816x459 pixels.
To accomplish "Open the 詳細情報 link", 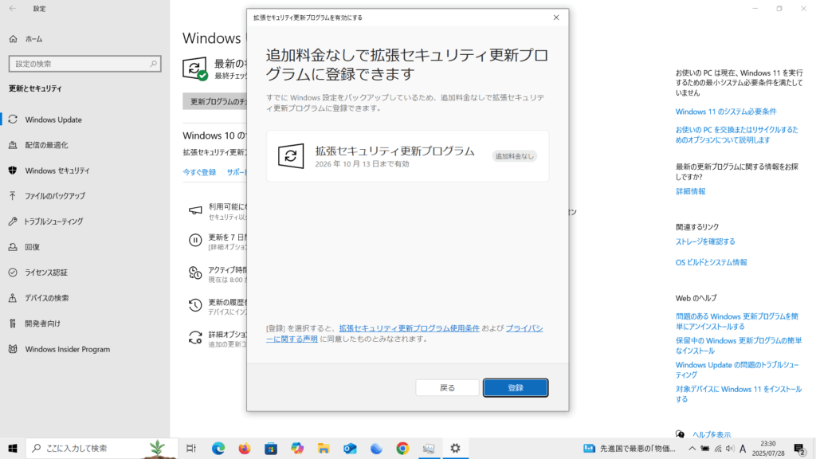I will coord(691,191).
